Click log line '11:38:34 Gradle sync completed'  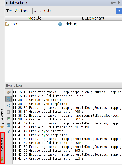[x=40, y=104]
